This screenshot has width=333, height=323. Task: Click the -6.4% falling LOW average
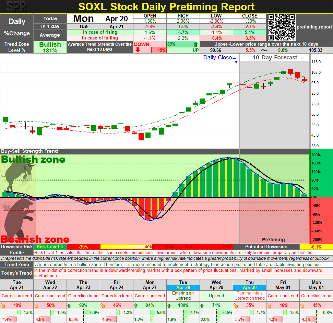pyautogui.click(x=216, y=38)
